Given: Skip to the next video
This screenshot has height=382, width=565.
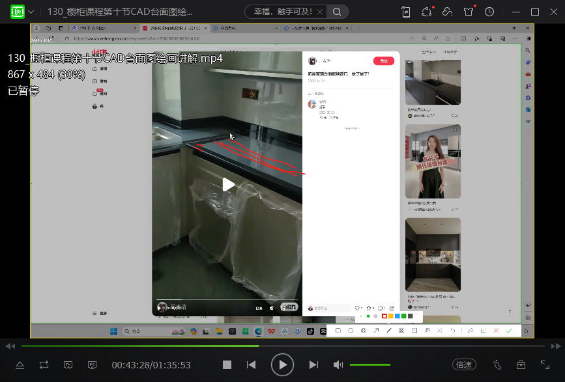Looking at the screenshot, I should click(x=313, y=365).
